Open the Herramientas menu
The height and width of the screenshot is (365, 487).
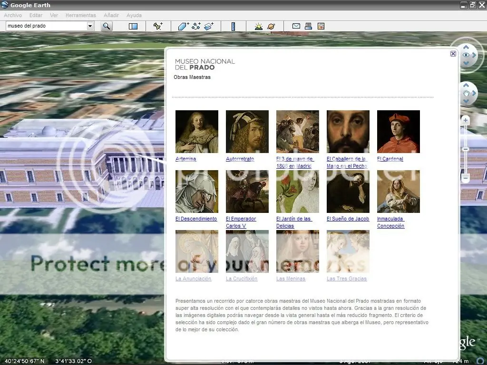pyautogui.click(x=81, y=15)
